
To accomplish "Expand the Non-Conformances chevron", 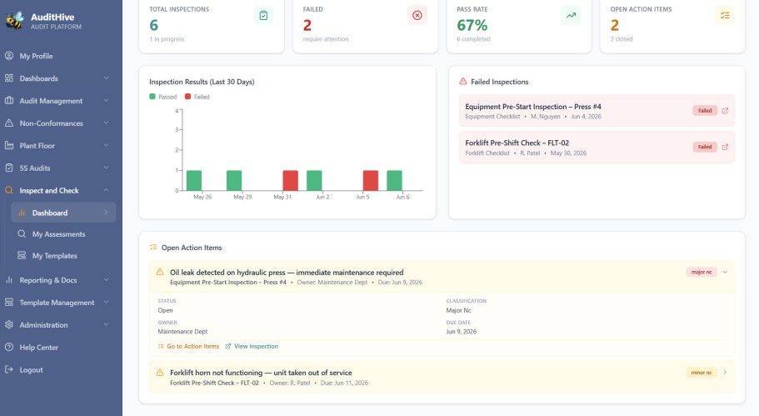I will click(x=106, y=123).
